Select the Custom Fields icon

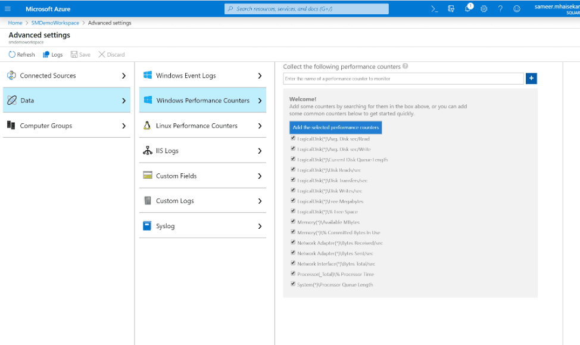pos(148,176)
